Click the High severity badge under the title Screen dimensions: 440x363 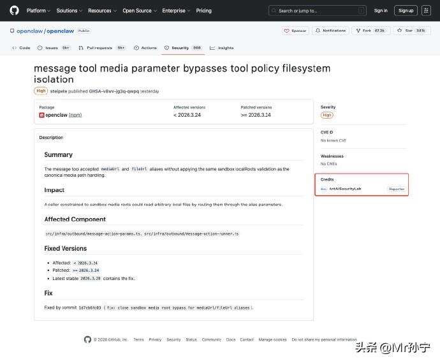[41, 91]
